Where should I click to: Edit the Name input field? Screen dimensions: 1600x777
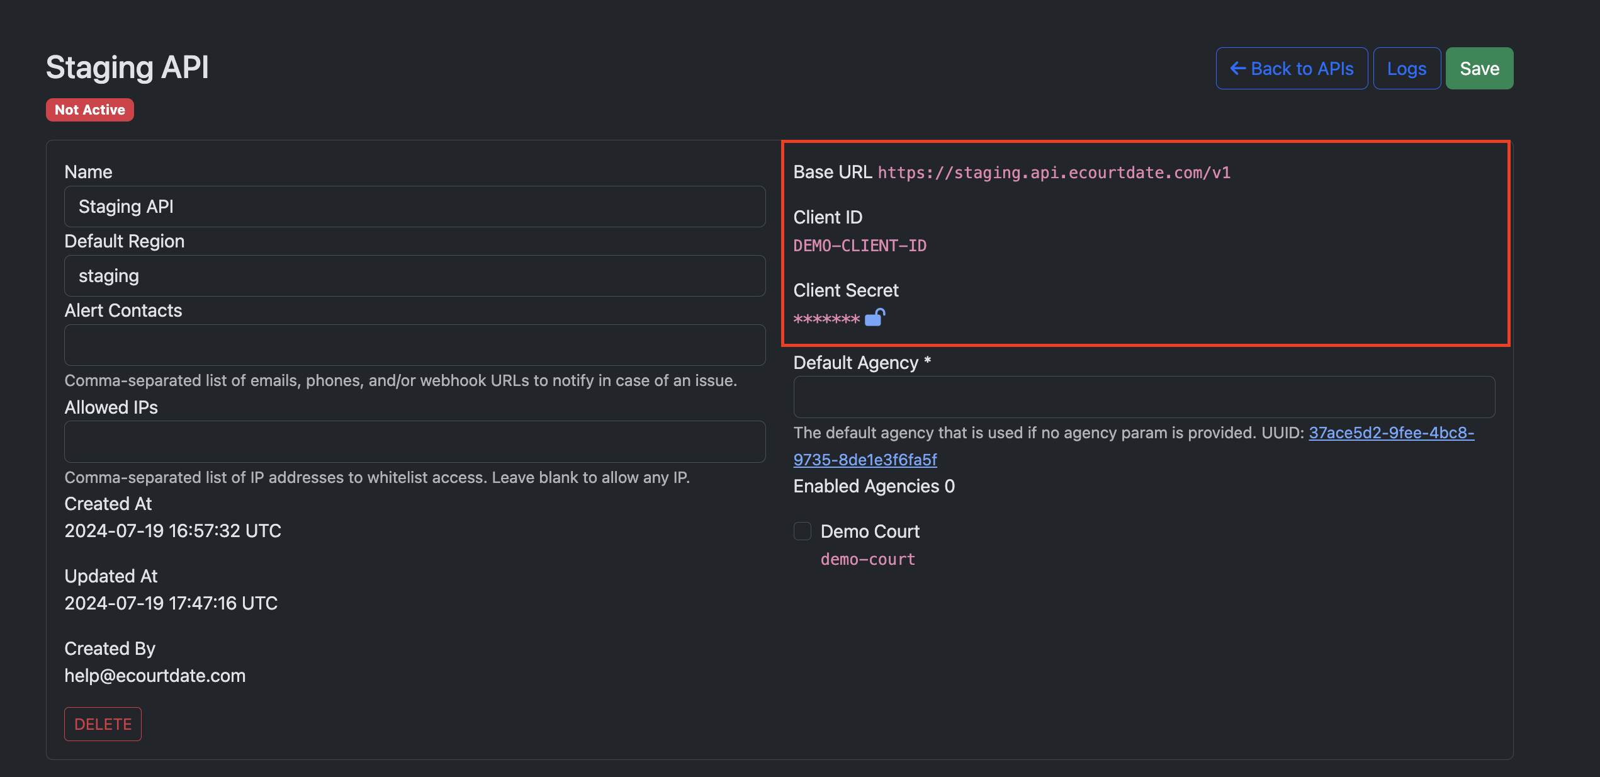pyautogui.click(x=415, y=207)
